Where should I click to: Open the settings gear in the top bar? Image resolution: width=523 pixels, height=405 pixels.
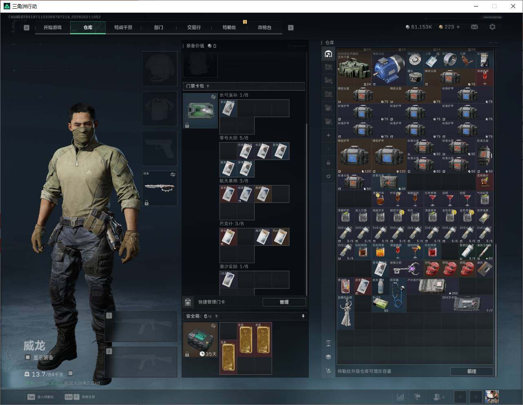click(492, 27)
